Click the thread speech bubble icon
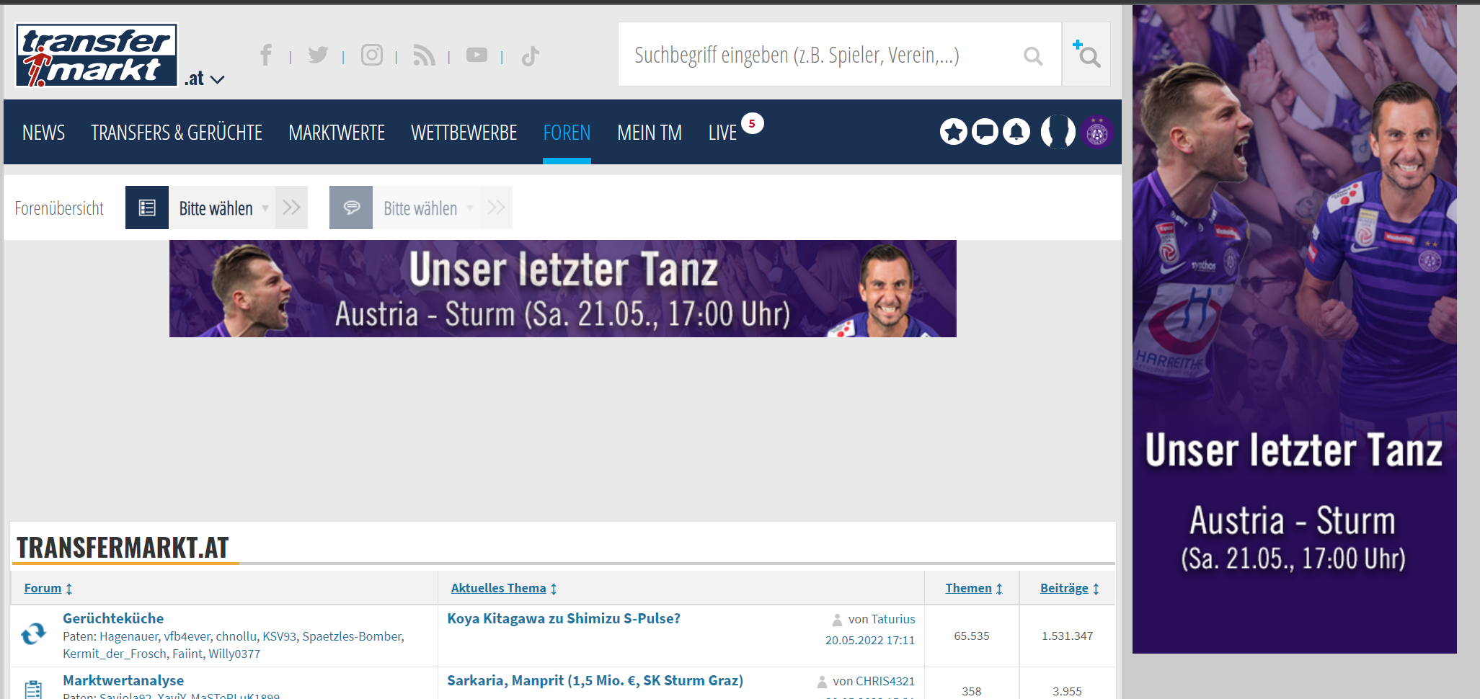The image size is (1480, 699). (351, 208)
